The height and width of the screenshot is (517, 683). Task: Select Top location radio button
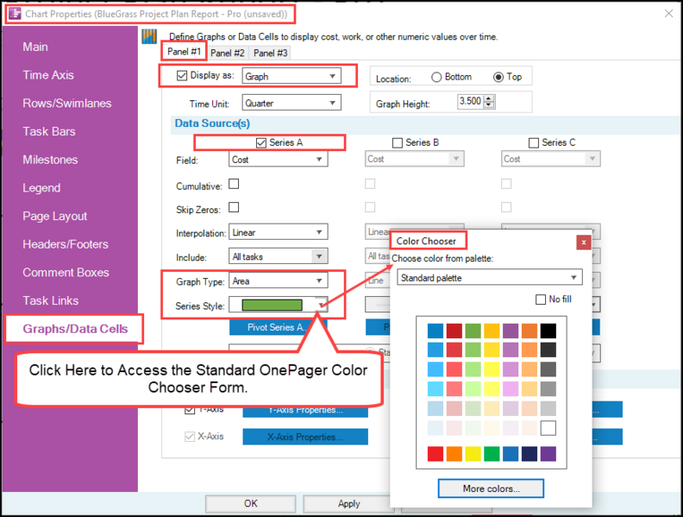coord(498,77)
